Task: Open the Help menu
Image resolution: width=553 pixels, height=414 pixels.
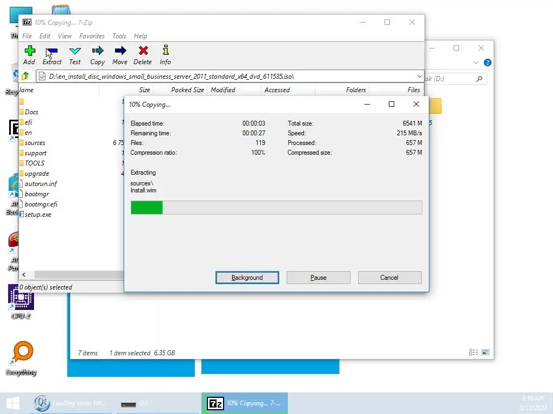Action: tap(140, 36)
